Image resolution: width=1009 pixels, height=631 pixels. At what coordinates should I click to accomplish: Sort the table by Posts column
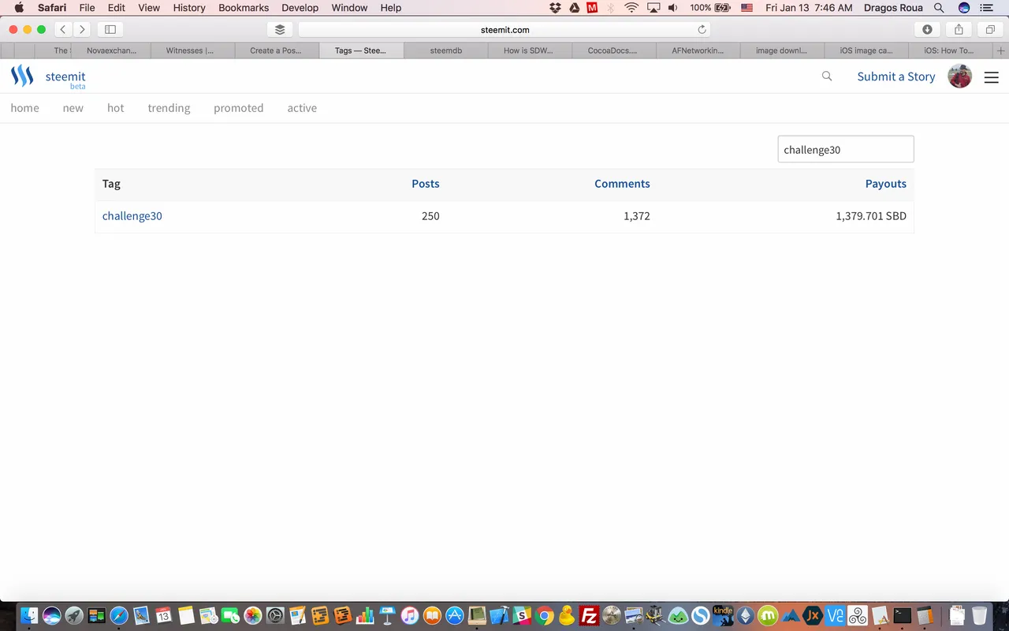(x=426, y=184)
